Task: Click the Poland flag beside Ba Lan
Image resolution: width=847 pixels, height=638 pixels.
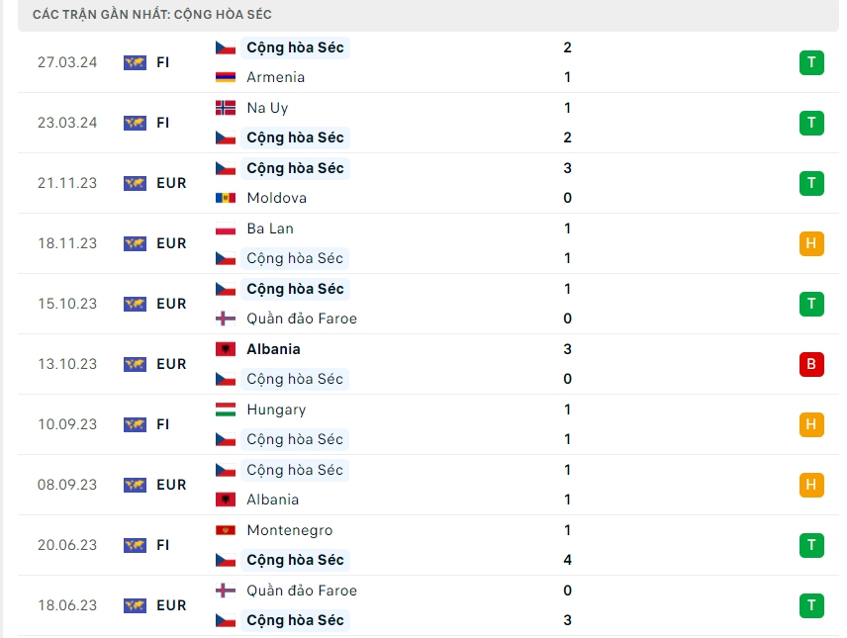Action: (226, 228)
